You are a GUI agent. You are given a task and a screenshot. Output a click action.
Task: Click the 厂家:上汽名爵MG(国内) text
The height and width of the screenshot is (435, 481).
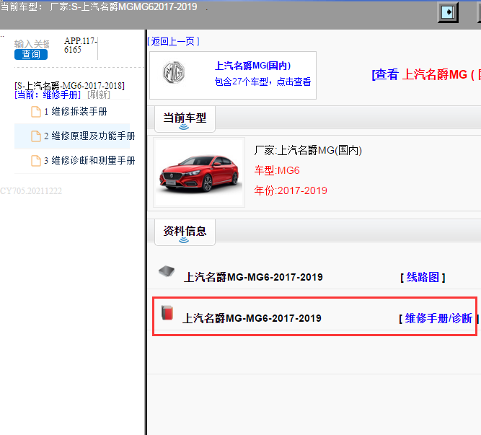308,150
